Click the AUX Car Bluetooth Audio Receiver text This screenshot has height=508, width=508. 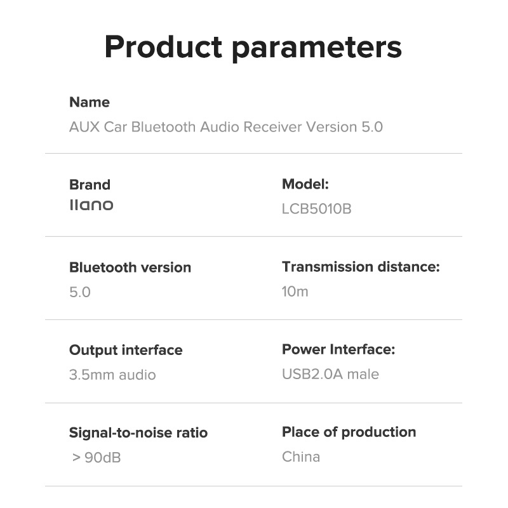[x=225, y=127]
